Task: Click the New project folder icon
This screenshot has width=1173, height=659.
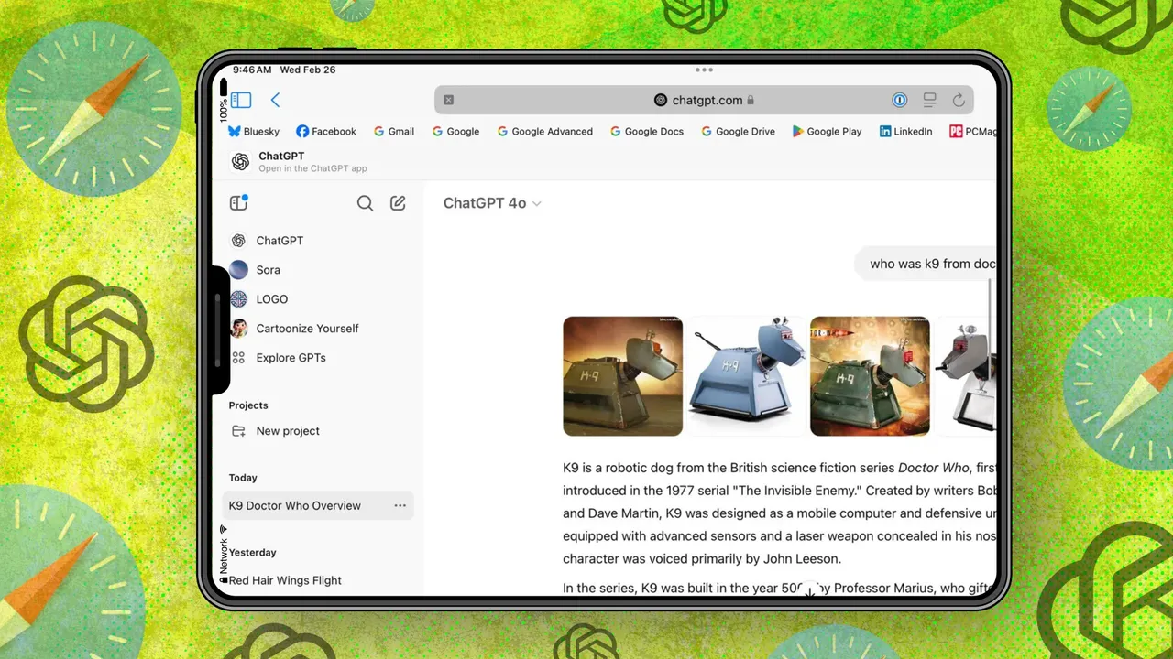Action: pyautogui.click(x=238, y=430)
